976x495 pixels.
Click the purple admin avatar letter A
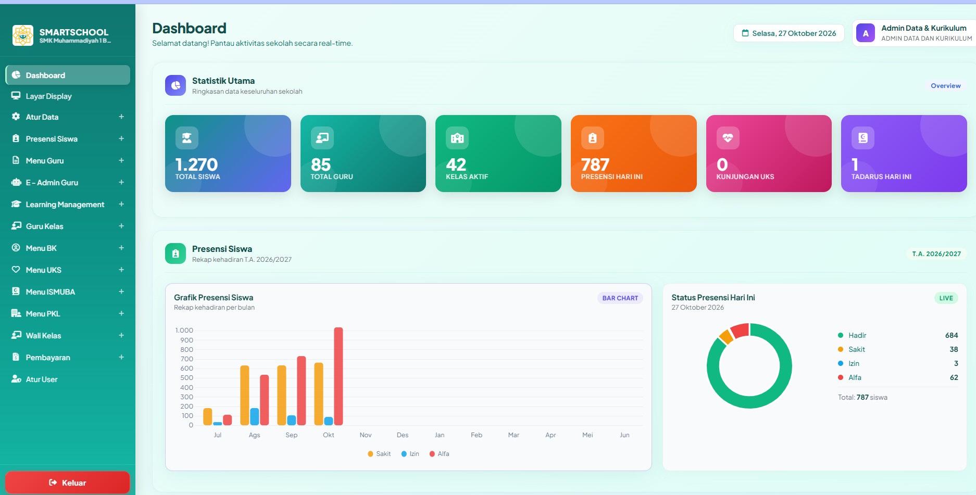[x=866, y=33]
